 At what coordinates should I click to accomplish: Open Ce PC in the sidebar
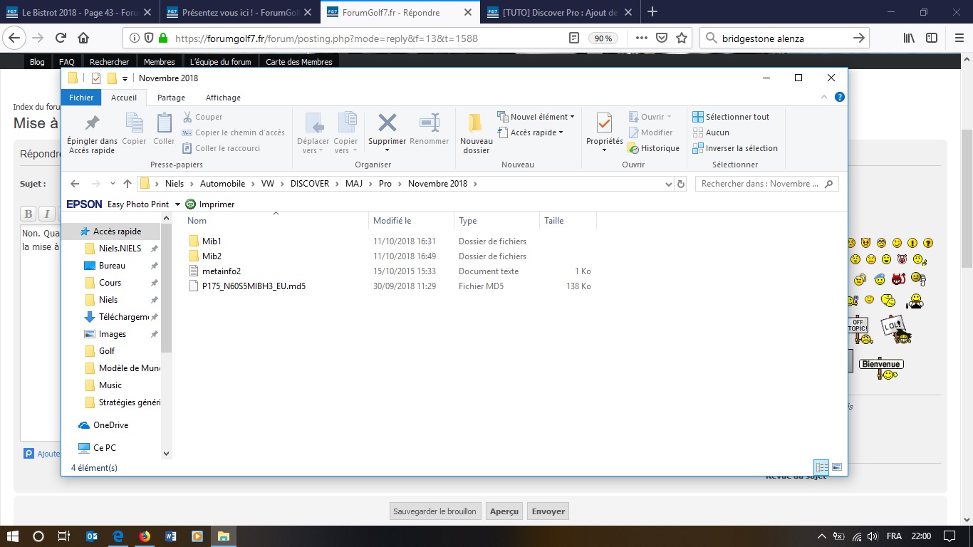click(104, 448)
